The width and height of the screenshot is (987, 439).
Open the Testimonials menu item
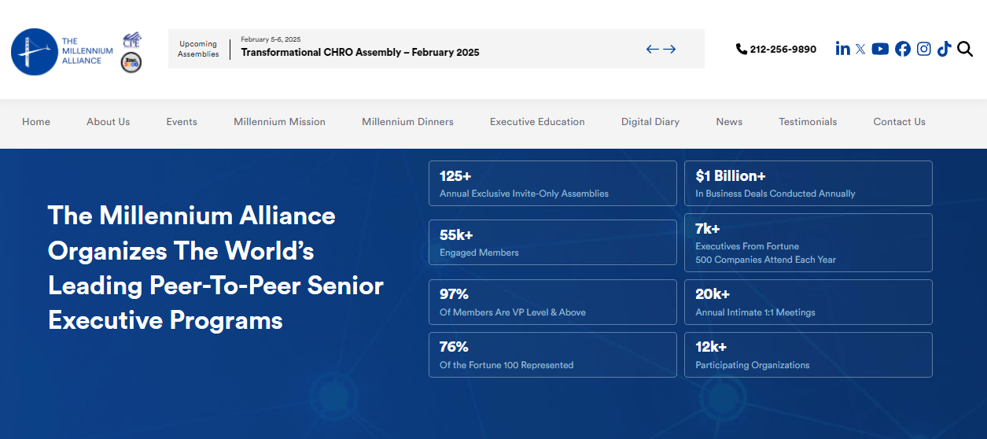808,122
